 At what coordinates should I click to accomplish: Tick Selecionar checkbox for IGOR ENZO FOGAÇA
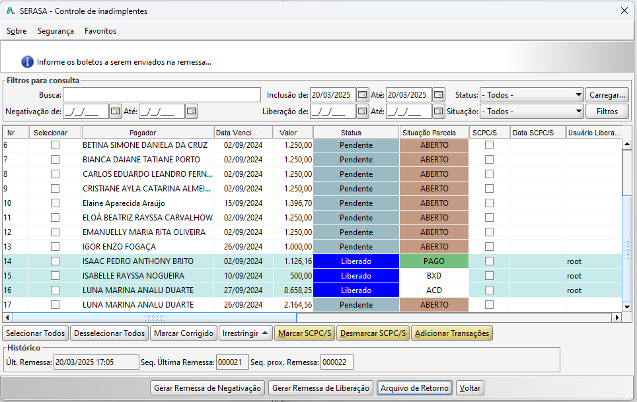(56, 247)
